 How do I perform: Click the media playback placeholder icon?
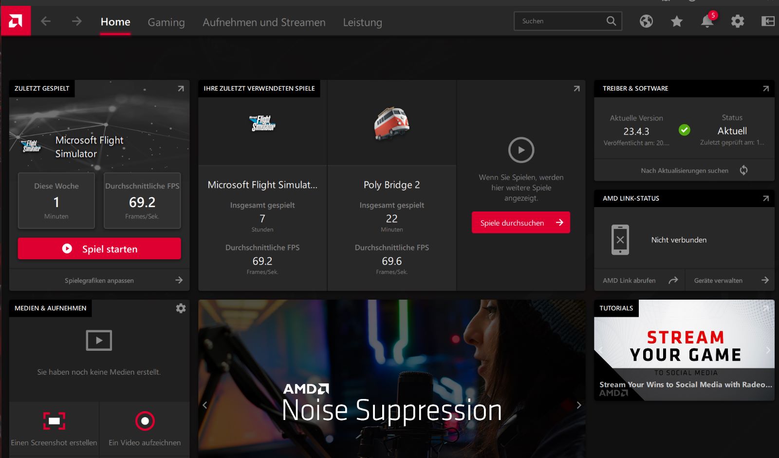click(99, 340)
